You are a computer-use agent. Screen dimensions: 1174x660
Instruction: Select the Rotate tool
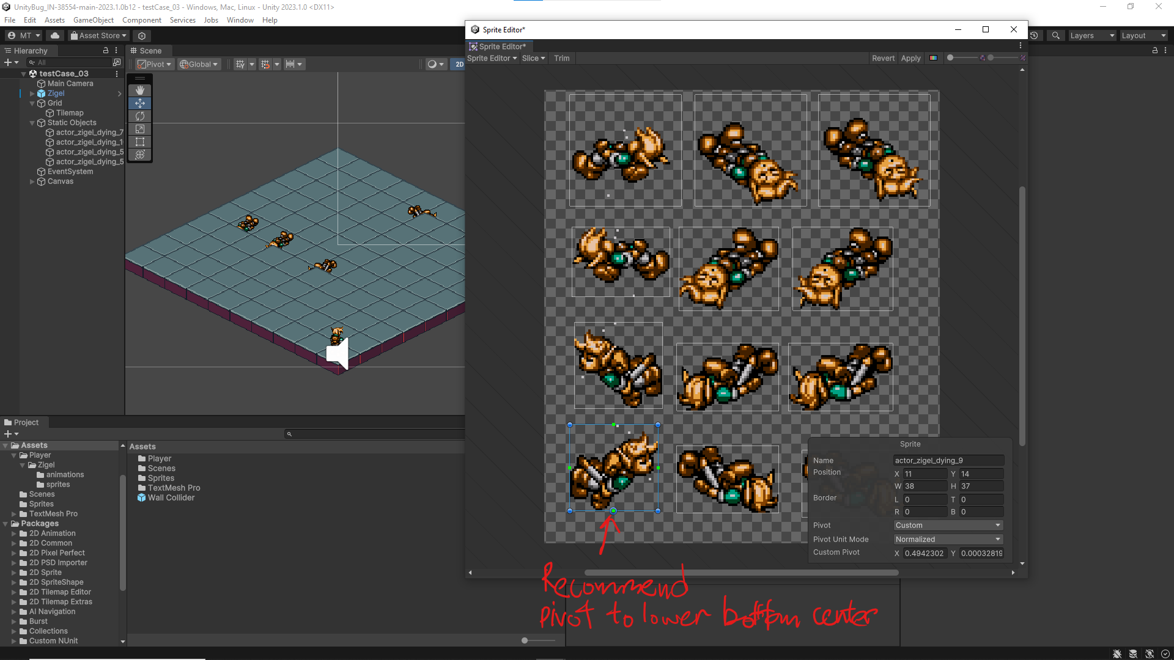click(140, 116)
